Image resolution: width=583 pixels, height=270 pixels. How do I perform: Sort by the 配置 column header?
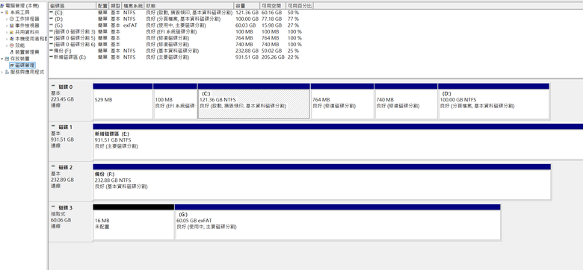pos(102,6)
